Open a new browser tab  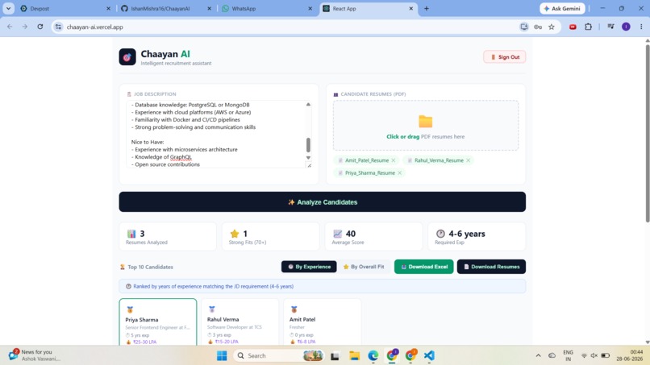tap(426, 8)
